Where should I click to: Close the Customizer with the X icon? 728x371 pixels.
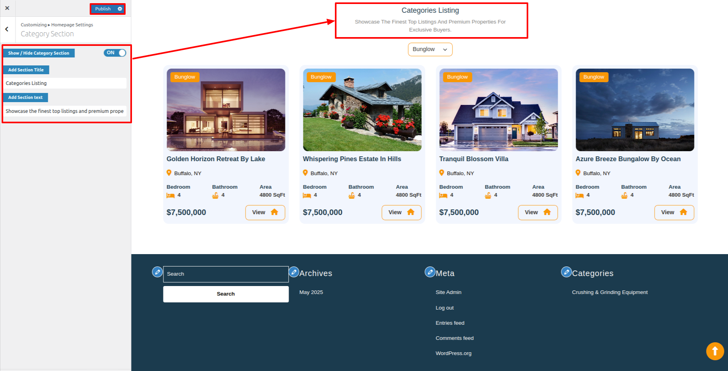[7, 8]
